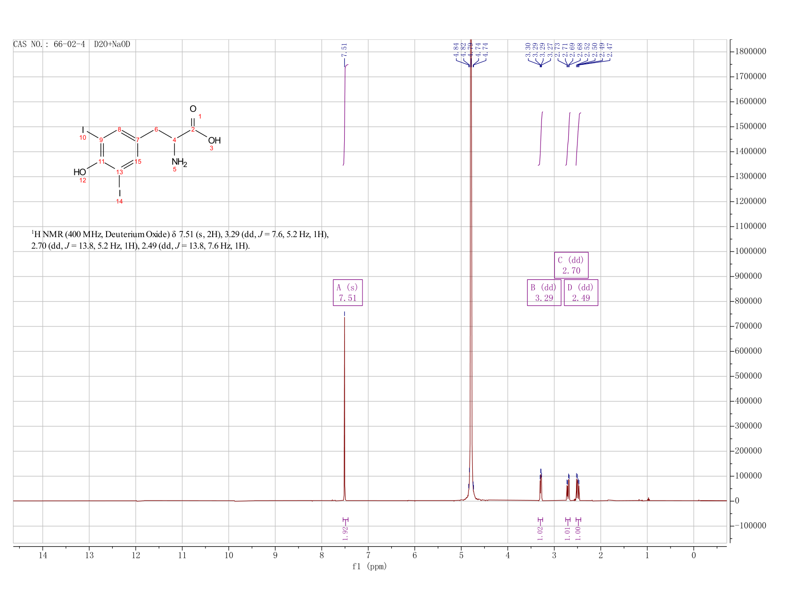Click the D2O+NaOD solvent label
This screenshot has height=612, width=792.
point(112,45)
